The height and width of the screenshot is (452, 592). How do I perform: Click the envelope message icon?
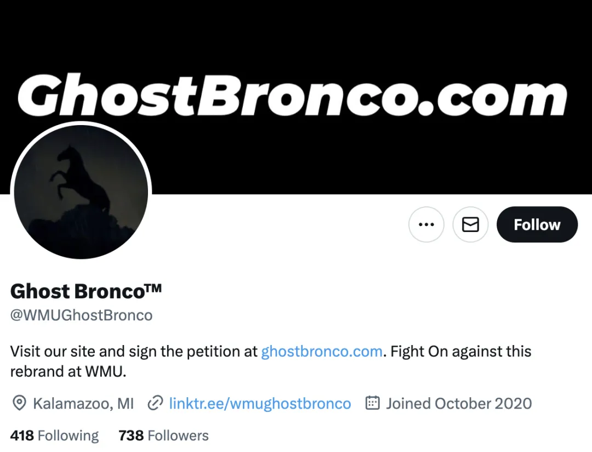pyautogui.click(x=470, y=224)
